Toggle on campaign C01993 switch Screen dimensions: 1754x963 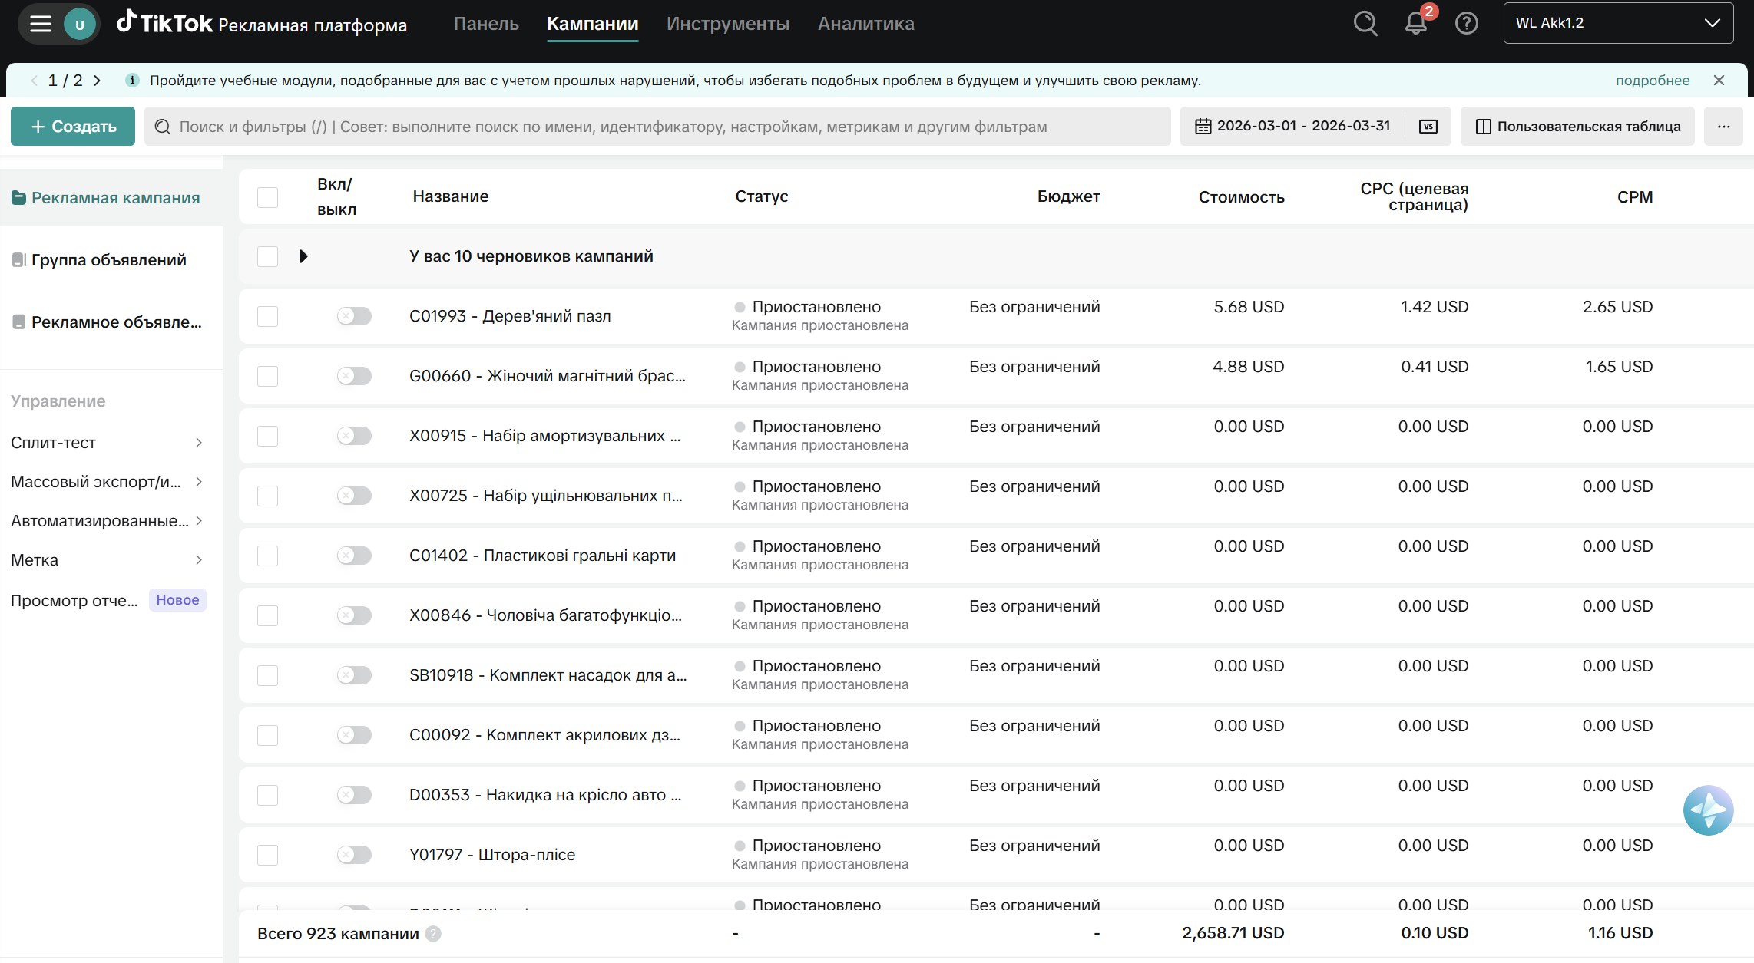click(354, 316)
